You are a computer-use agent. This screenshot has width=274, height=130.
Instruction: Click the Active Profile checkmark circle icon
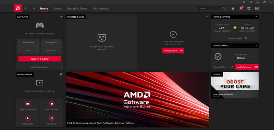coord(218,56)
